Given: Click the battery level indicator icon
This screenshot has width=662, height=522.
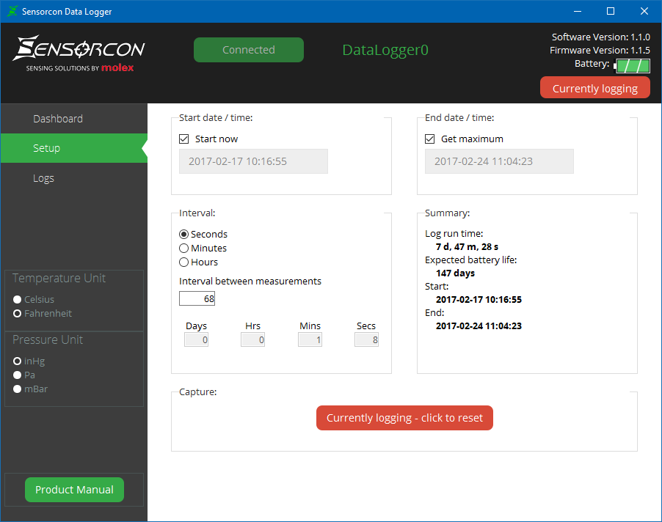Looking at the screenshot, I should click(632, 66).
